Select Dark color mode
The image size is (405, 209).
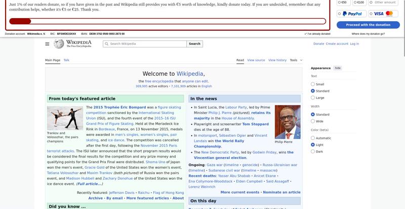point(313,151)
